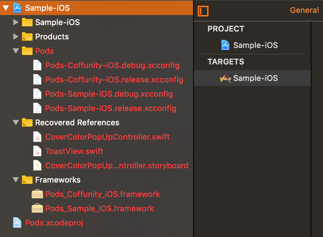Click the Sample-iOS project icon at the top
Screen dimensions: 323x237
point(17,8)
